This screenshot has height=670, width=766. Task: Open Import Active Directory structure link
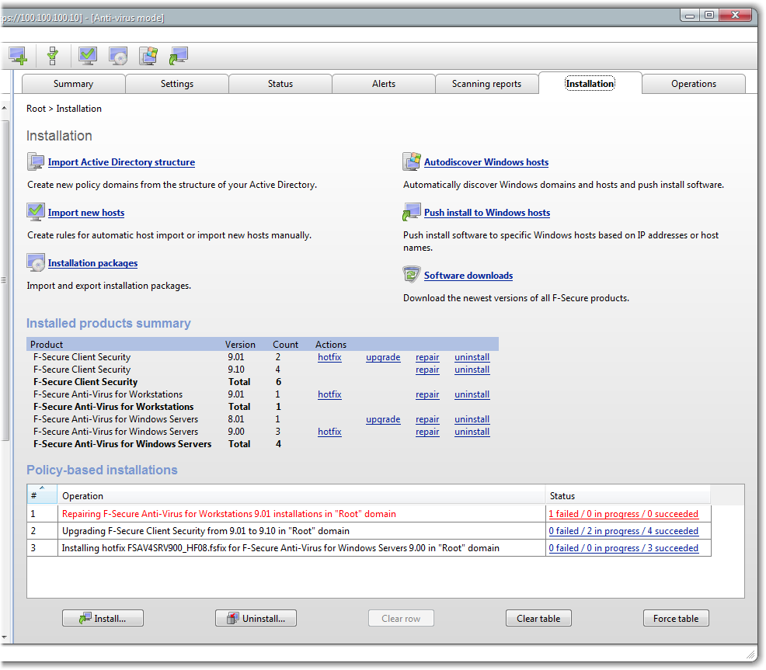point(121,162)
